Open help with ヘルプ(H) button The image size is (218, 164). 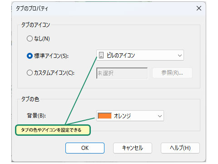click(x=180, y=148)
